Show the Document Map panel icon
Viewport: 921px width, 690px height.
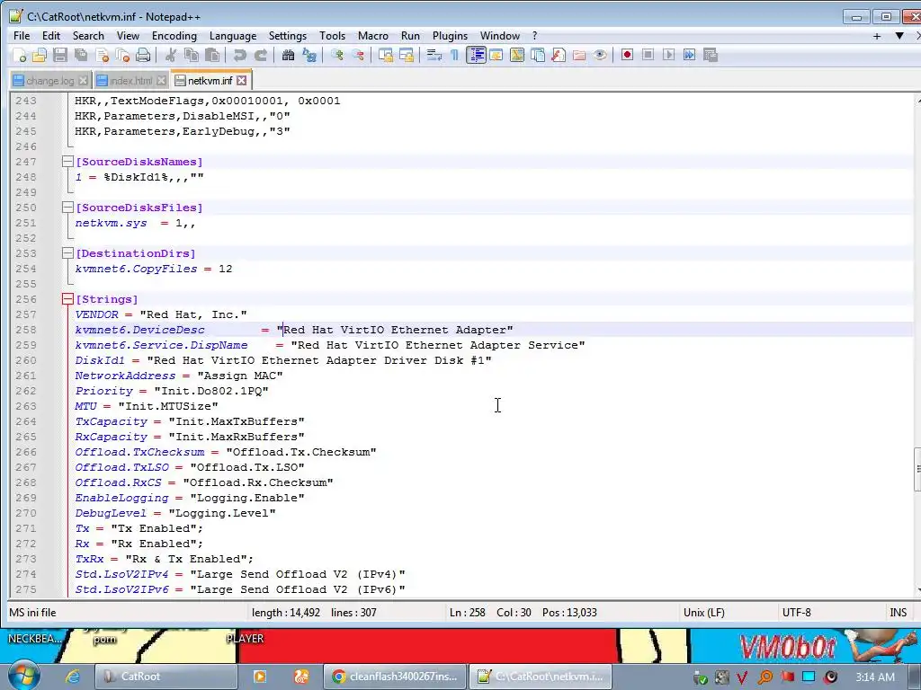pos(516,55)
